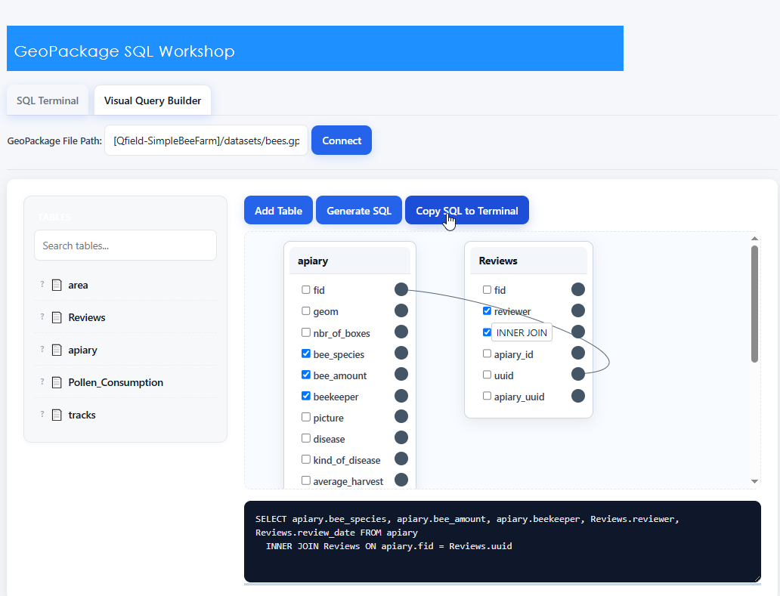Click the table icon next to Pollen_Consumption

(57, 382)
